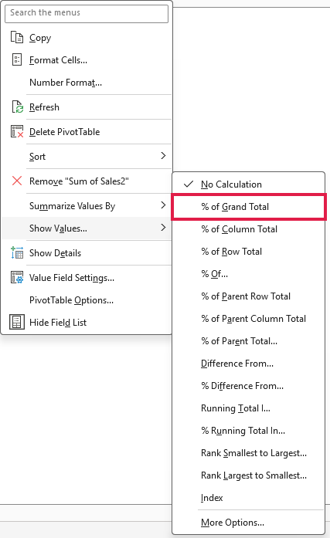Click the Show Details icon
This screenshot has height=538, width=330.
17,252
